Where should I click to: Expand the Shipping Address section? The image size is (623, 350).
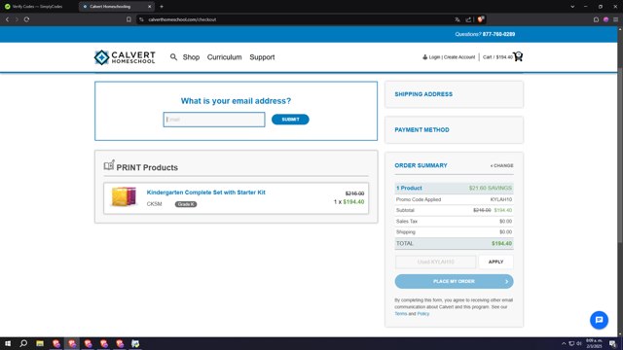pyautogui.click(x=455, y=94)
